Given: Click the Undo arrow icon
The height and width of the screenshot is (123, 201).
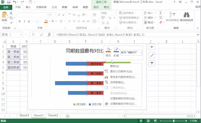Looking at the screenshot, I should (x=15, y=2).
